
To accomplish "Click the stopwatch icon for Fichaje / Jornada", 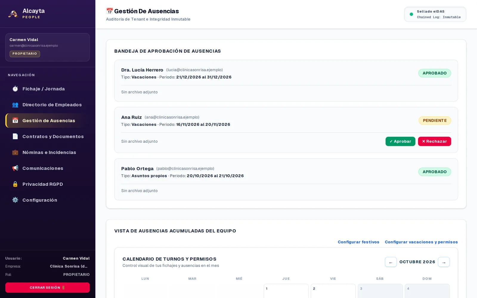I will click(15, 89).
